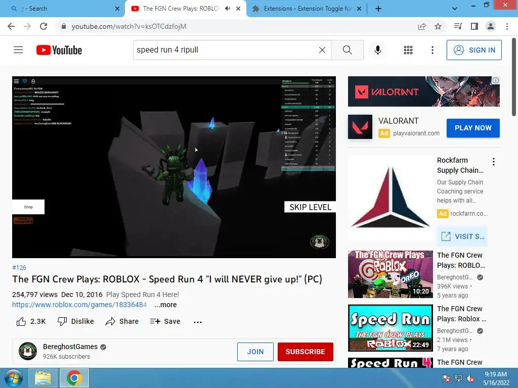Subscribe to BereghostGames

[x=305, y=352]
